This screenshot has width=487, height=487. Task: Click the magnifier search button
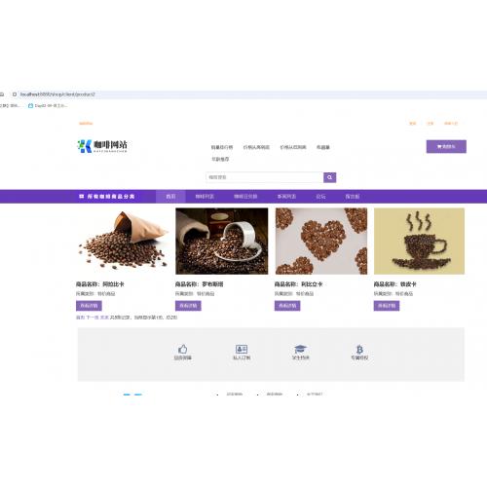[329, 177]
